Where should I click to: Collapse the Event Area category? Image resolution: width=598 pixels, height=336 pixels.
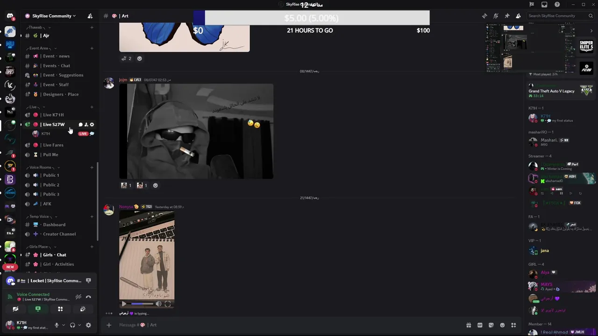tap(41, 48)
